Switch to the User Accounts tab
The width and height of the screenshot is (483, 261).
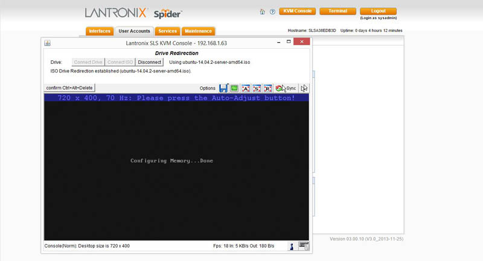134,31
